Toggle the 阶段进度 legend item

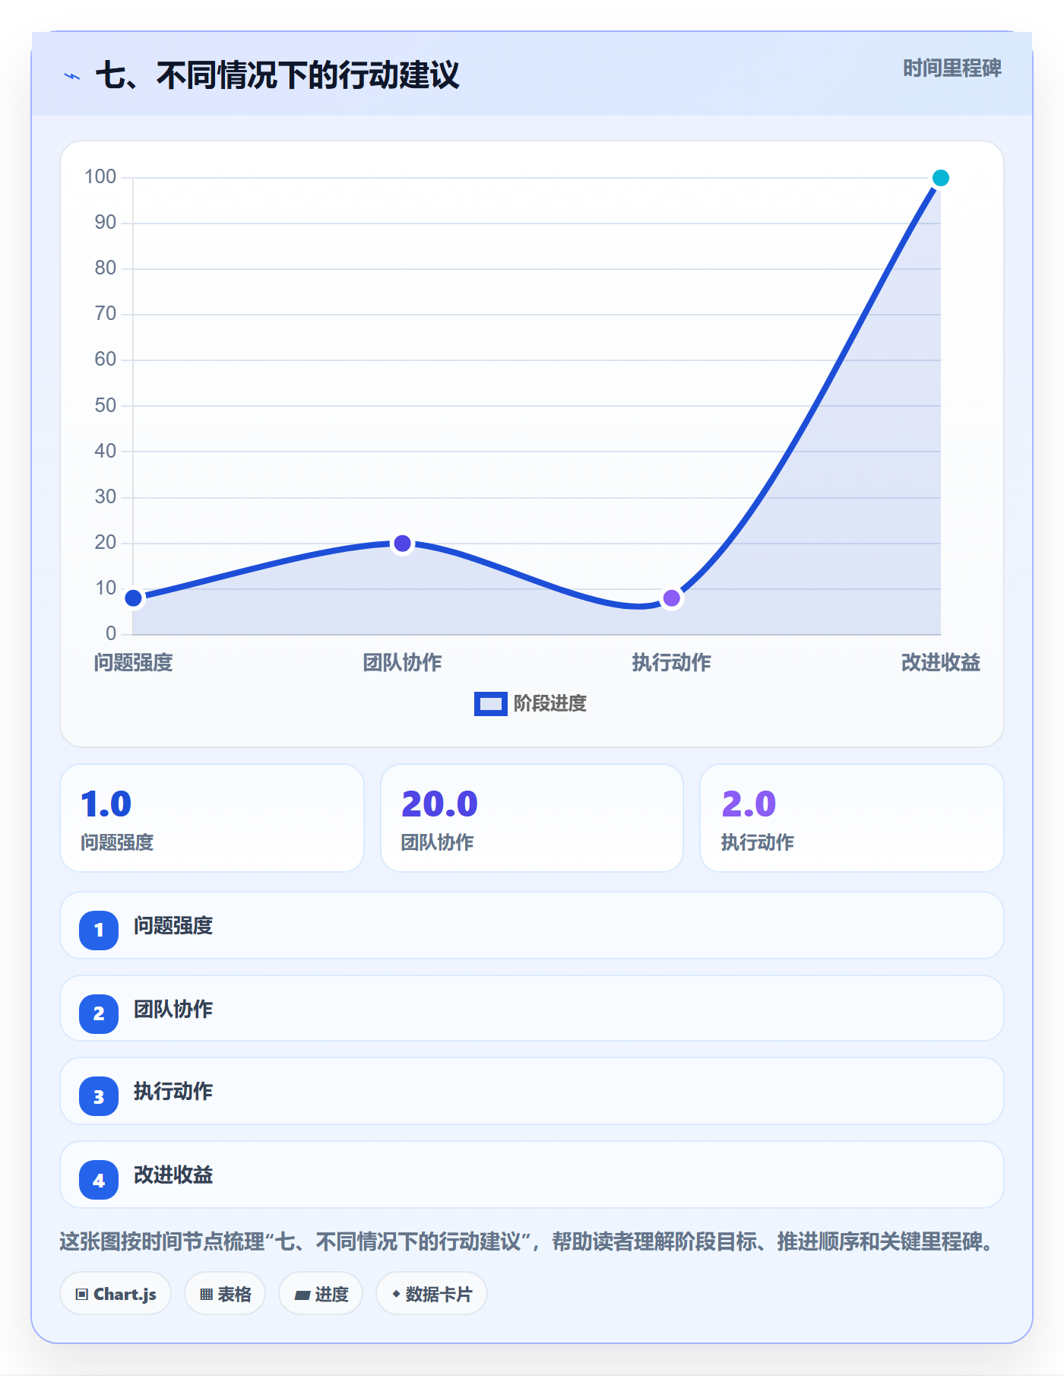[530, 704]
